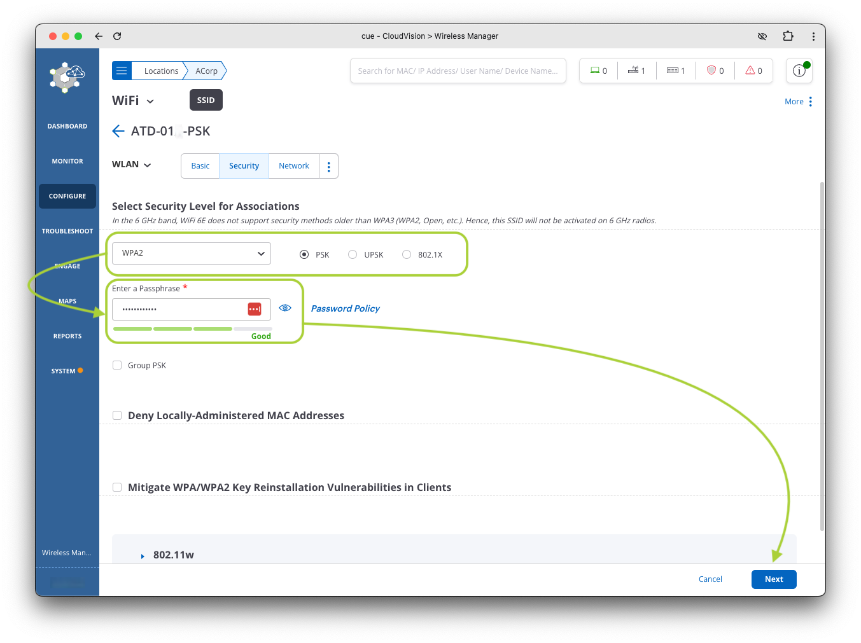Click the red alert triangle status icon
The height and width of the screenshot is (643, 861).
coord(750,71)
